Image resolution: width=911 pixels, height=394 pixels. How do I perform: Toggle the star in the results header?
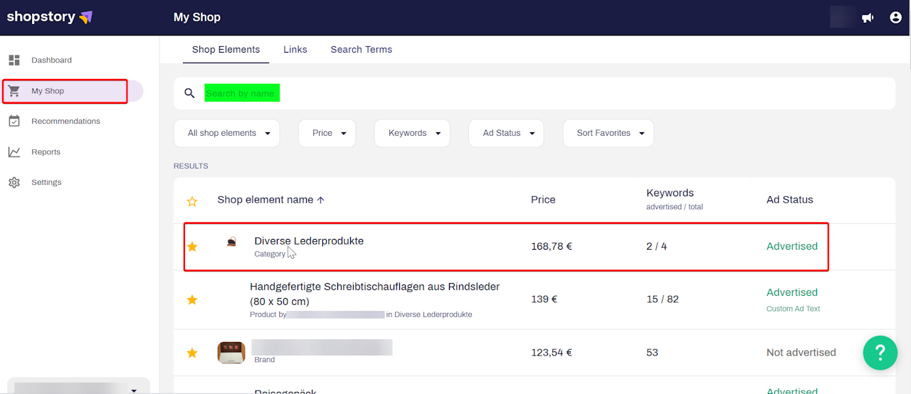(192, 201)
